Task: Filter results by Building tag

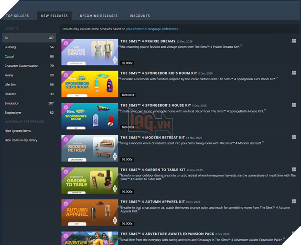Action: (10, 47)
